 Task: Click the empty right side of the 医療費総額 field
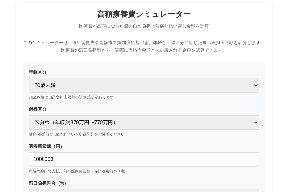[x=208, y=159]
